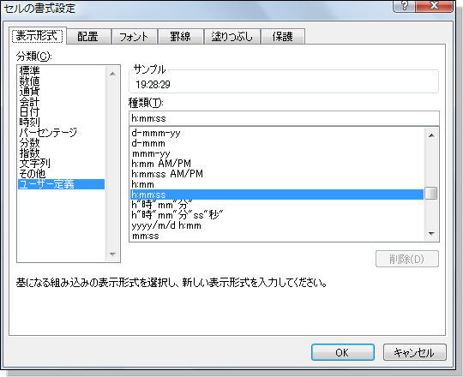Choose the mm:ss format entry
463x377 pixels.
tap(145, 236)
